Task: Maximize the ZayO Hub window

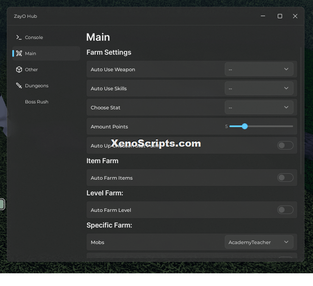Action: [280, 16]
